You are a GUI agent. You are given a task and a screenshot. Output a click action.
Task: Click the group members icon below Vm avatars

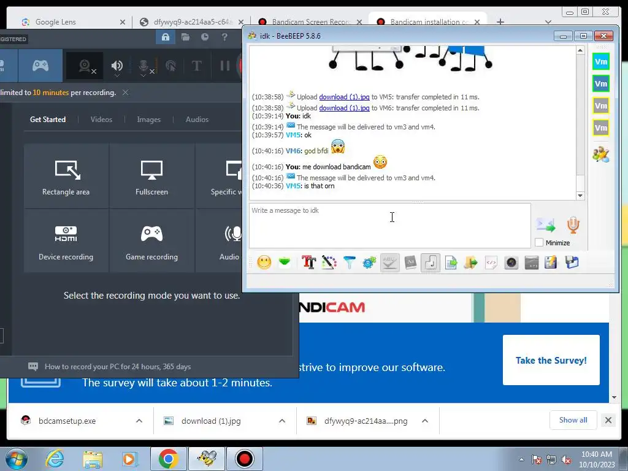click(x=601, y=155)
